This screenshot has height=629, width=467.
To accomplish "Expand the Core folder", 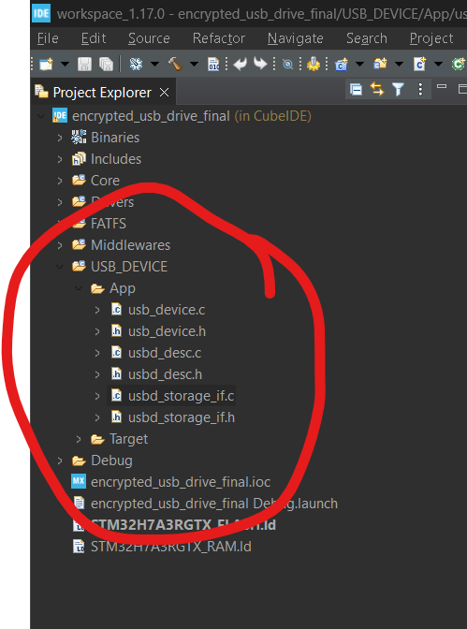I will point(60,181).
